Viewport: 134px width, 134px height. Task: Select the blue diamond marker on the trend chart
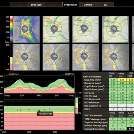[x=49, y=109]
